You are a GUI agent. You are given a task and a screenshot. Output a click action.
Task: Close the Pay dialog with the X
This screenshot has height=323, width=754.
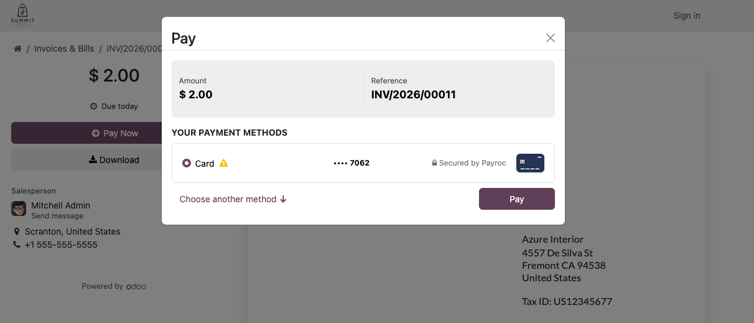click(x=551, y=38)
